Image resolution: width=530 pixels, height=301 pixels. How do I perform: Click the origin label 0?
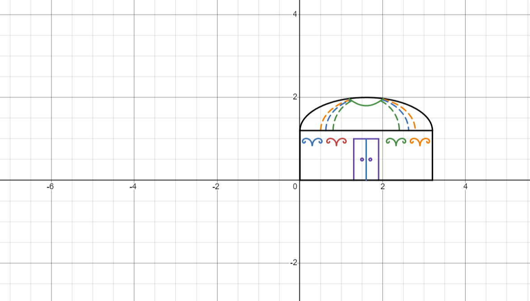(x=295, y=186)
